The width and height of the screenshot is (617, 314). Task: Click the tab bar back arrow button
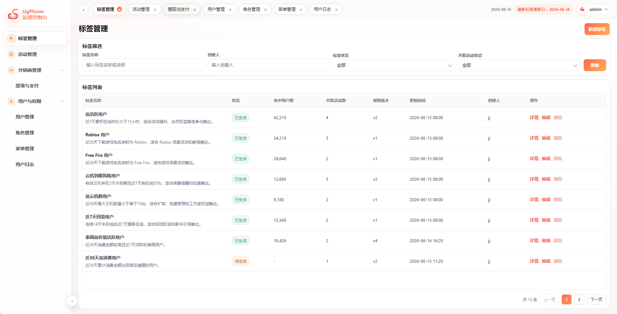click(83, 10)
